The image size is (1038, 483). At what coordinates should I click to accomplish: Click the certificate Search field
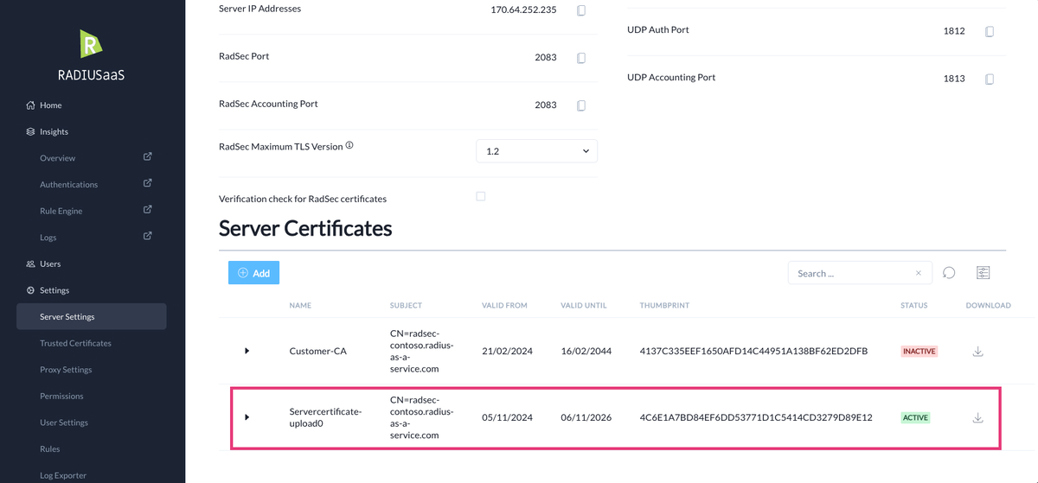click(852, 273)
